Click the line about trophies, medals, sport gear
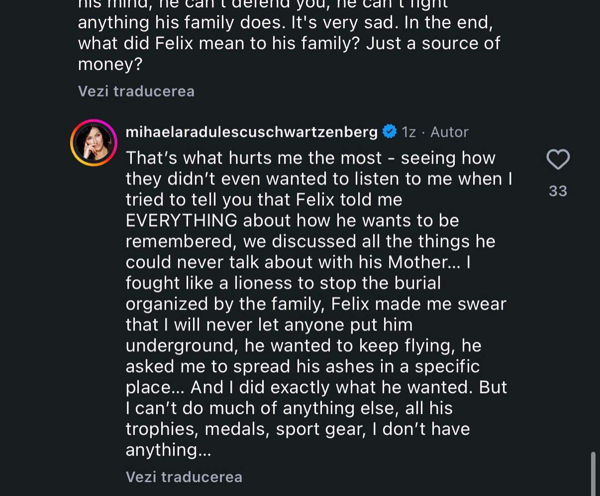Image resolution: width=600 pixels, height=496 pixels. coord(298,429)
